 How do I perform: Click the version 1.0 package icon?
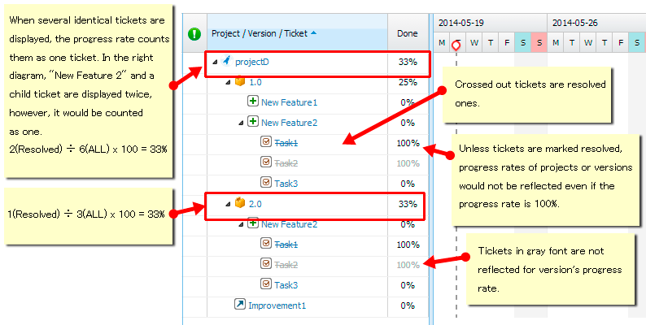click(239, 81)
